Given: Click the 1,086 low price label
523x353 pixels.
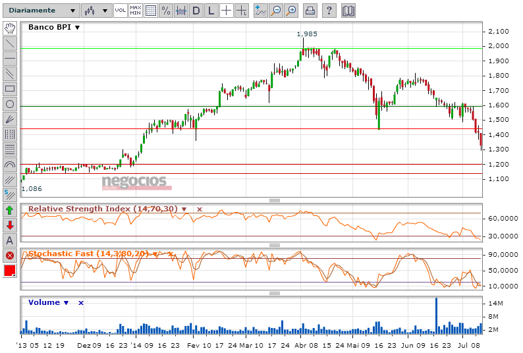Looking at the screenshot, I should click(32, 189).
